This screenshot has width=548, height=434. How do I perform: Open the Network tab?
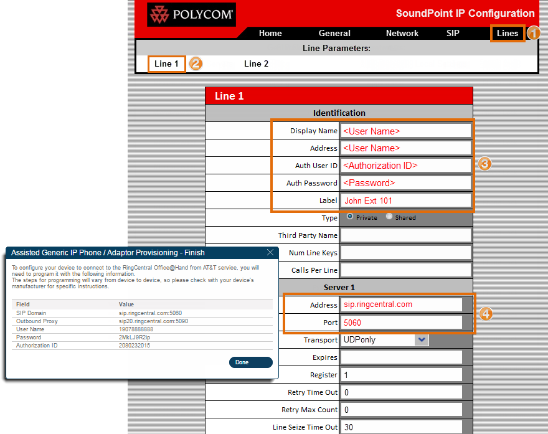pos(402,33)
